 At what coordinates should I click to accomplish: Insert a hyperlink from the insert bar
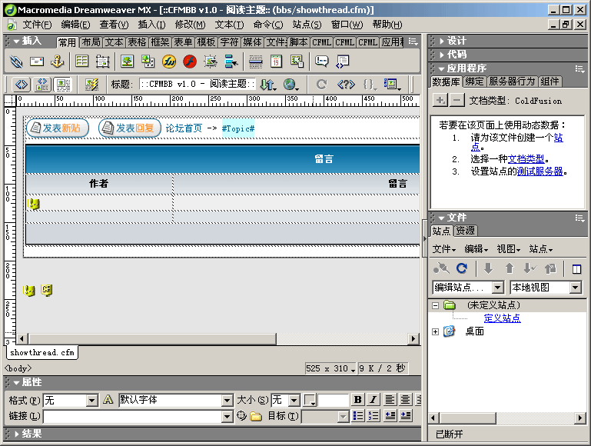16,61
